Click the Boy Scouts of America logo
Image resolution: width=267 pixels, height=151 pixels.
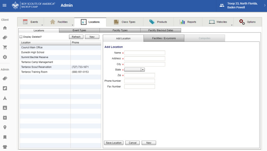coord(33,5)
